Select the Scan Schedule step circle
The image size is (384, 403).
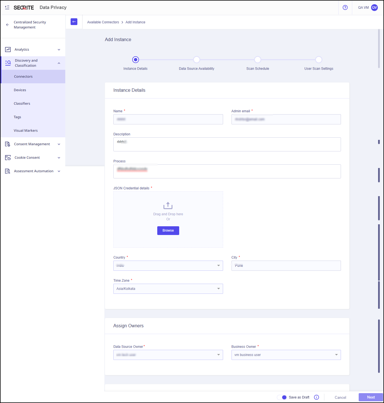point(257,60)
